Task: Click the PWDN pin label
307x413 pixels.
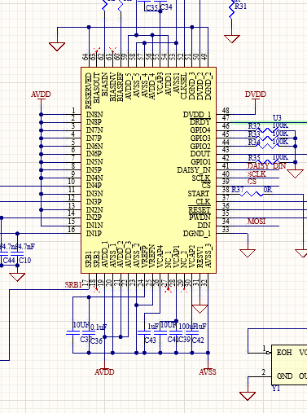Action: [200, 217]
